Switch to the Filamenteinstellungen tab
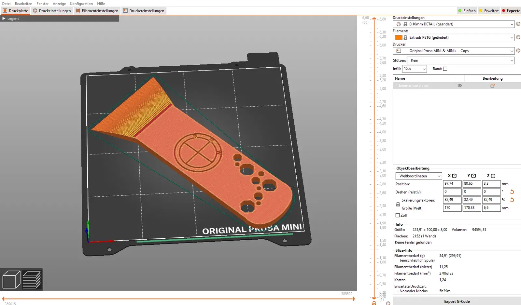This screenshot has width=521, height=305. pos(97,11)
